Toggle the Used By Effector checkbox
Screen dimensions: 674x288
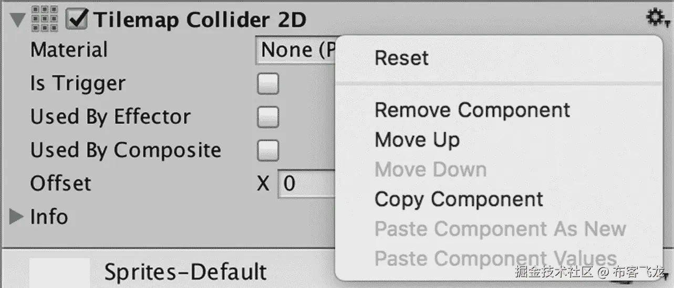268,117
